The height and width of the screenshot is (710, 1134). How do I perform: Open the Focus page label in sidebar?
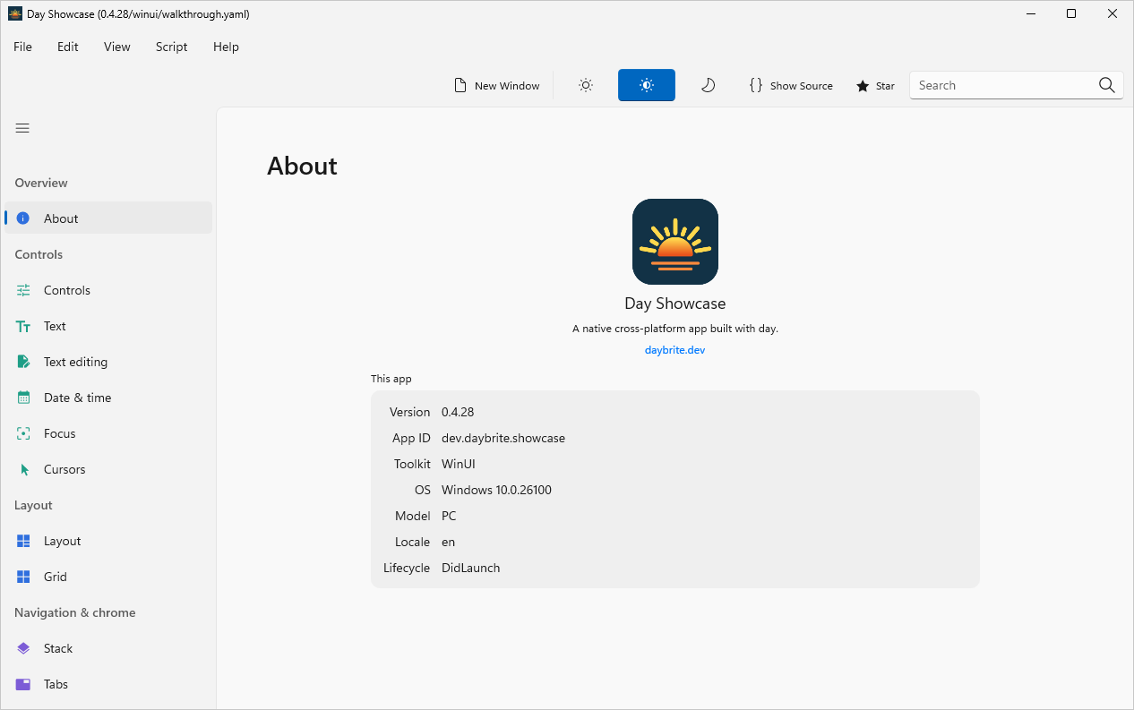click(x=60, y=433)
